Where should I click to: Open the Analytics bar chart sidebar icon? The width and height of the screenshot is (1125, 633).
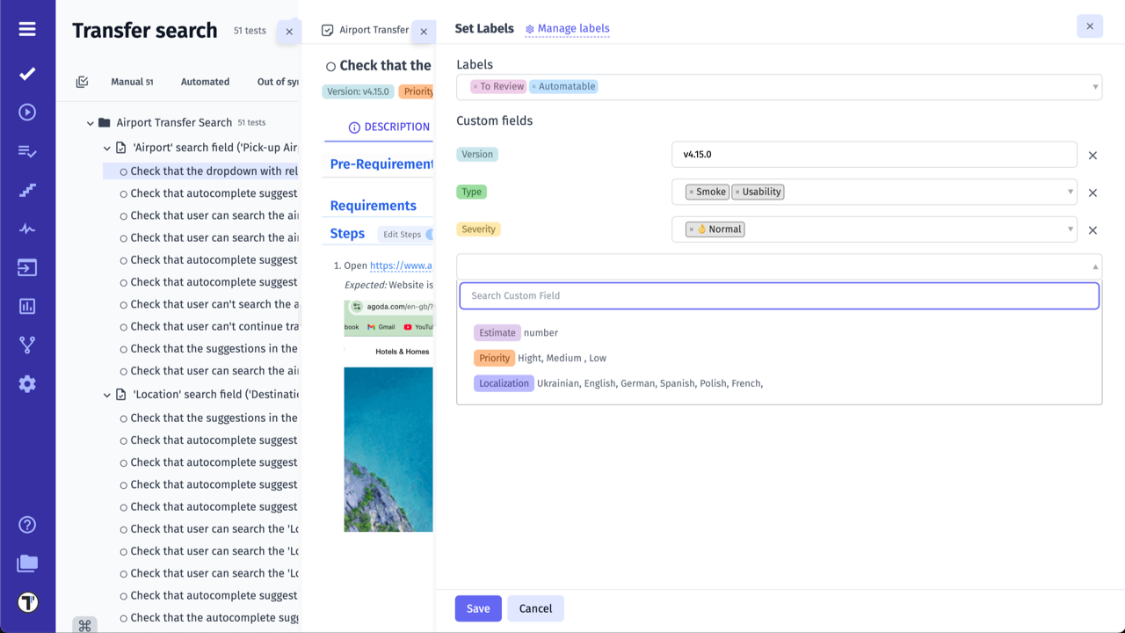pyautogui.click(x=27, y=307)
